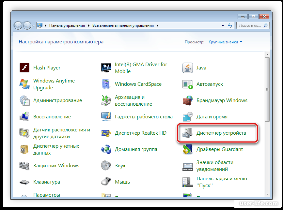Open the Windows CardSpace icon
The height and width of the screenshot is (210, 283).
[x=106, y=84]
